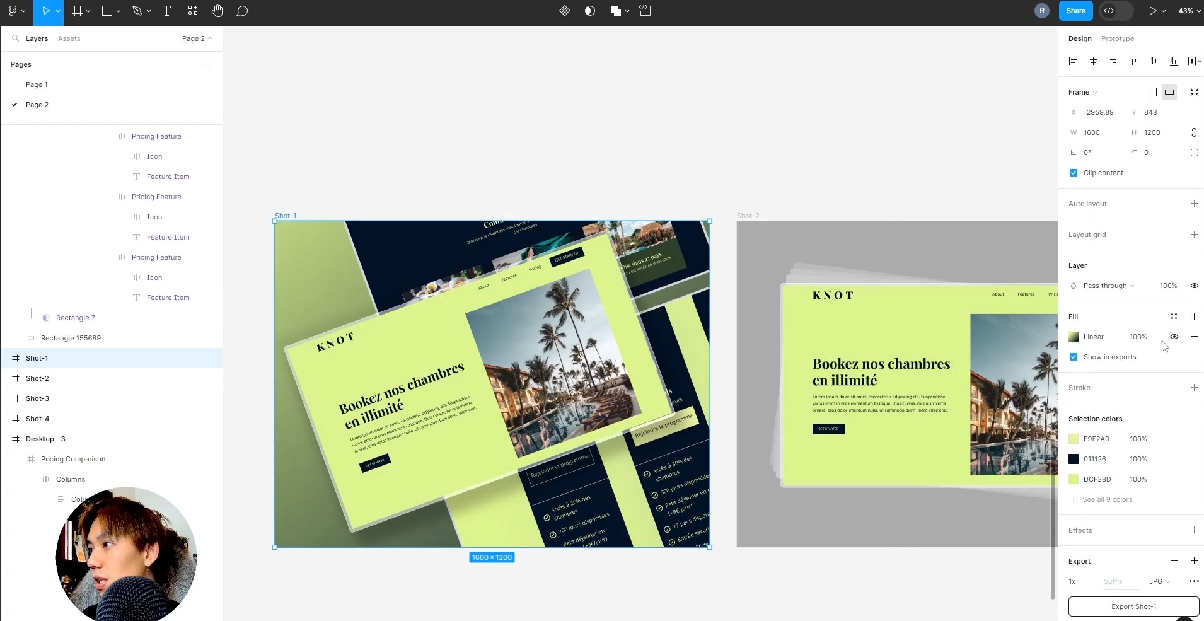This screenshot has width=1204, height=621.
Task: Toggle Show in exports checkbox
Action: click(x=1074, y=357)
